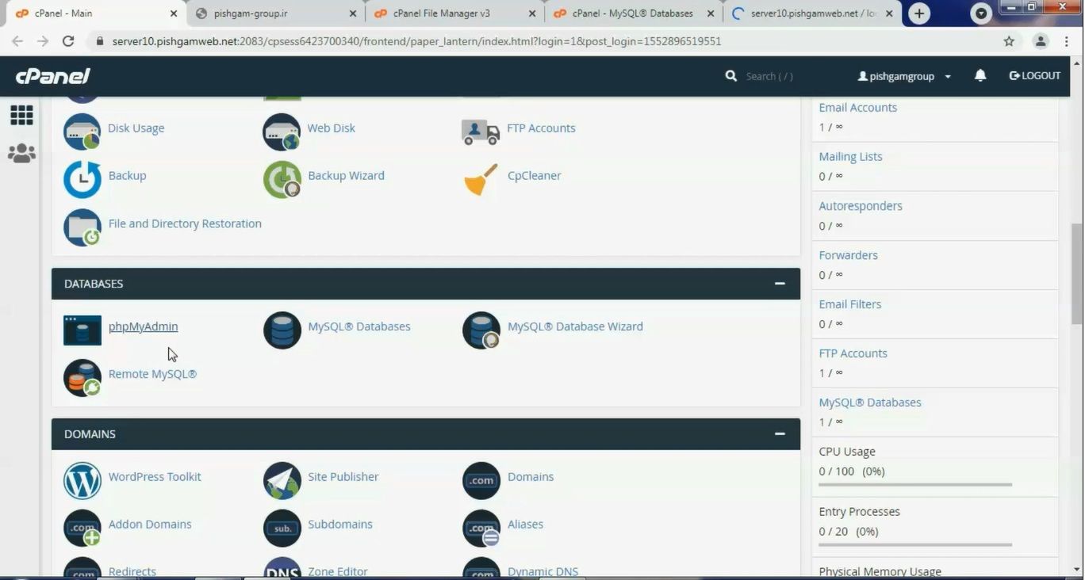Open the CpCleaner broom icon

point(481,179)
